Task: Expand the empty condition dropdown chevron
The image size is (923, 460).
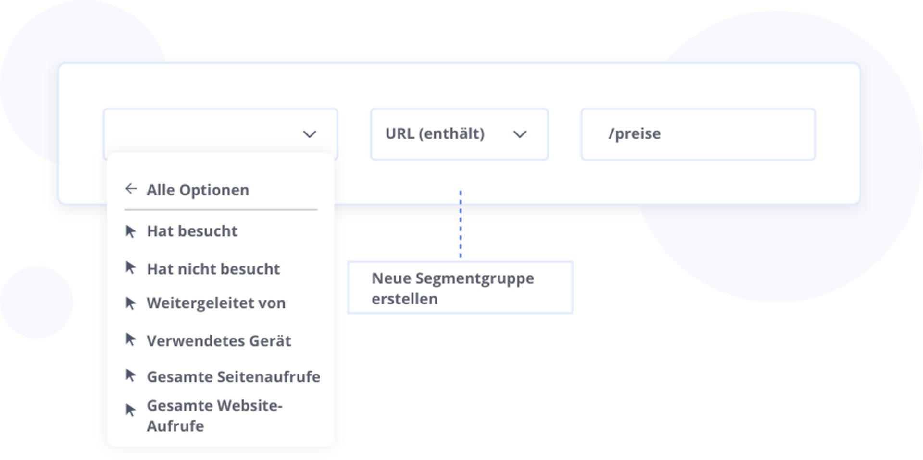Action: click(310, 134)
